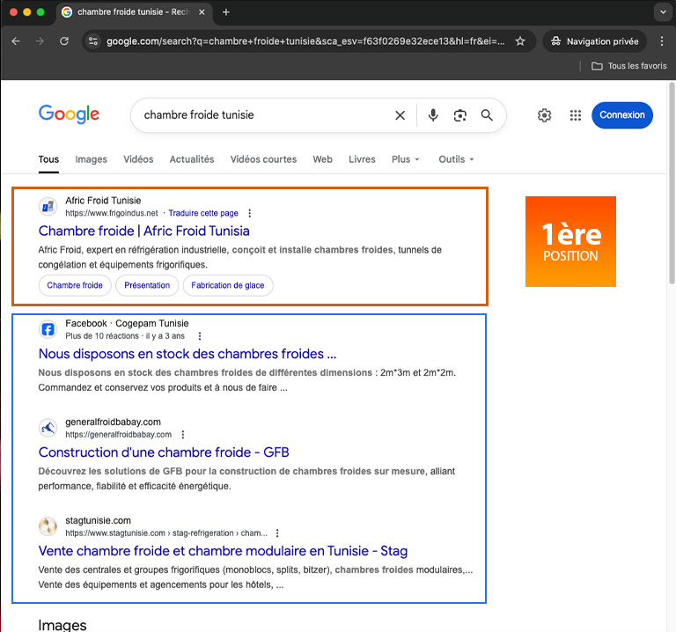
Task: Switch to the Images tab
Action: [x=92, y=159]
